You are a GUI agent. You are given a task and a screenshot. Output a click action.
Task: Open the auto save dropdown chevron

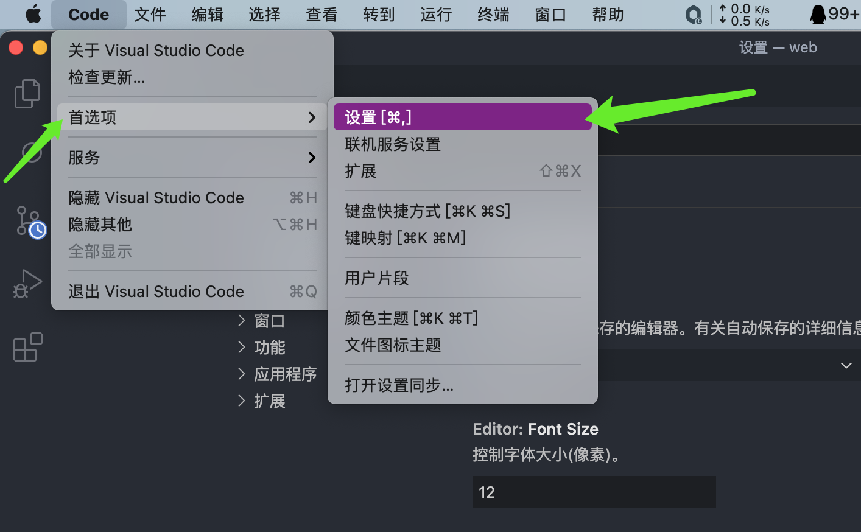(x=846, y=365)
